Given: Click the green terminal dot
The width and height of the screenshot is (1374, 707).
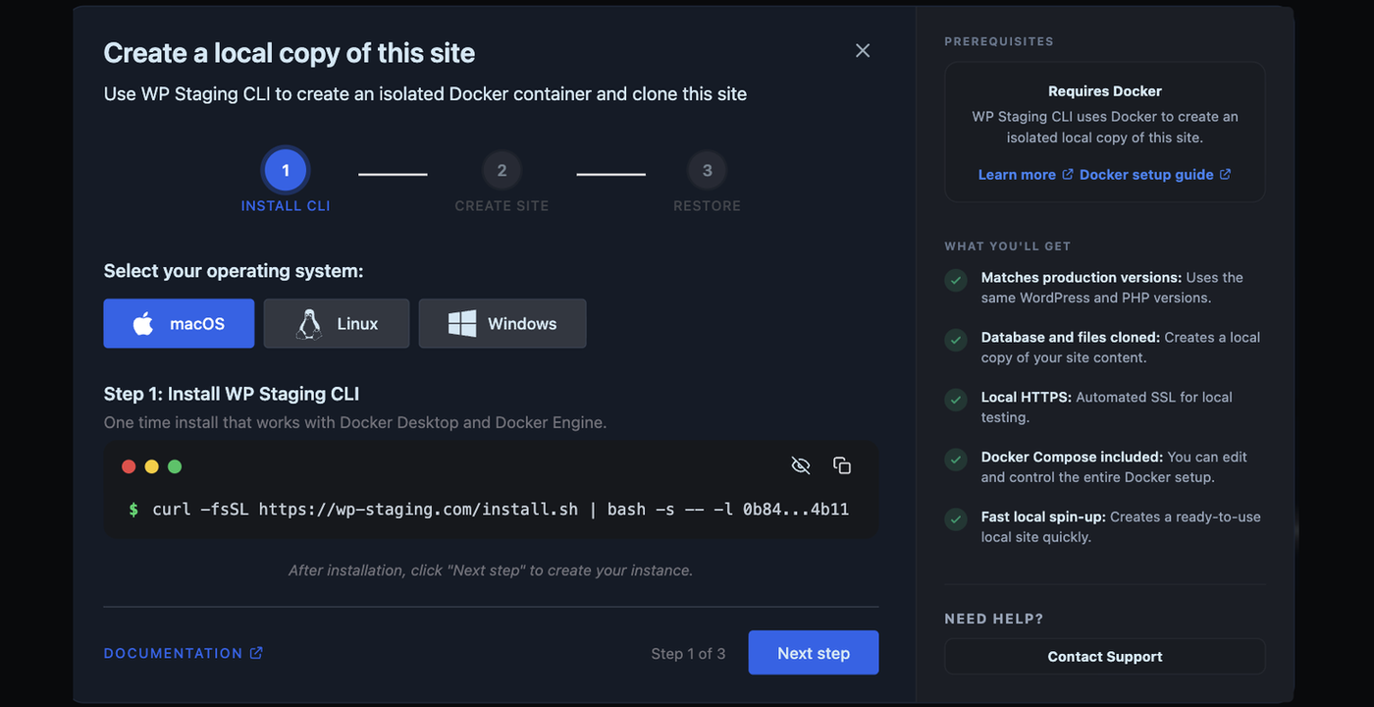Looking at the screenshot, I should 175,466.
